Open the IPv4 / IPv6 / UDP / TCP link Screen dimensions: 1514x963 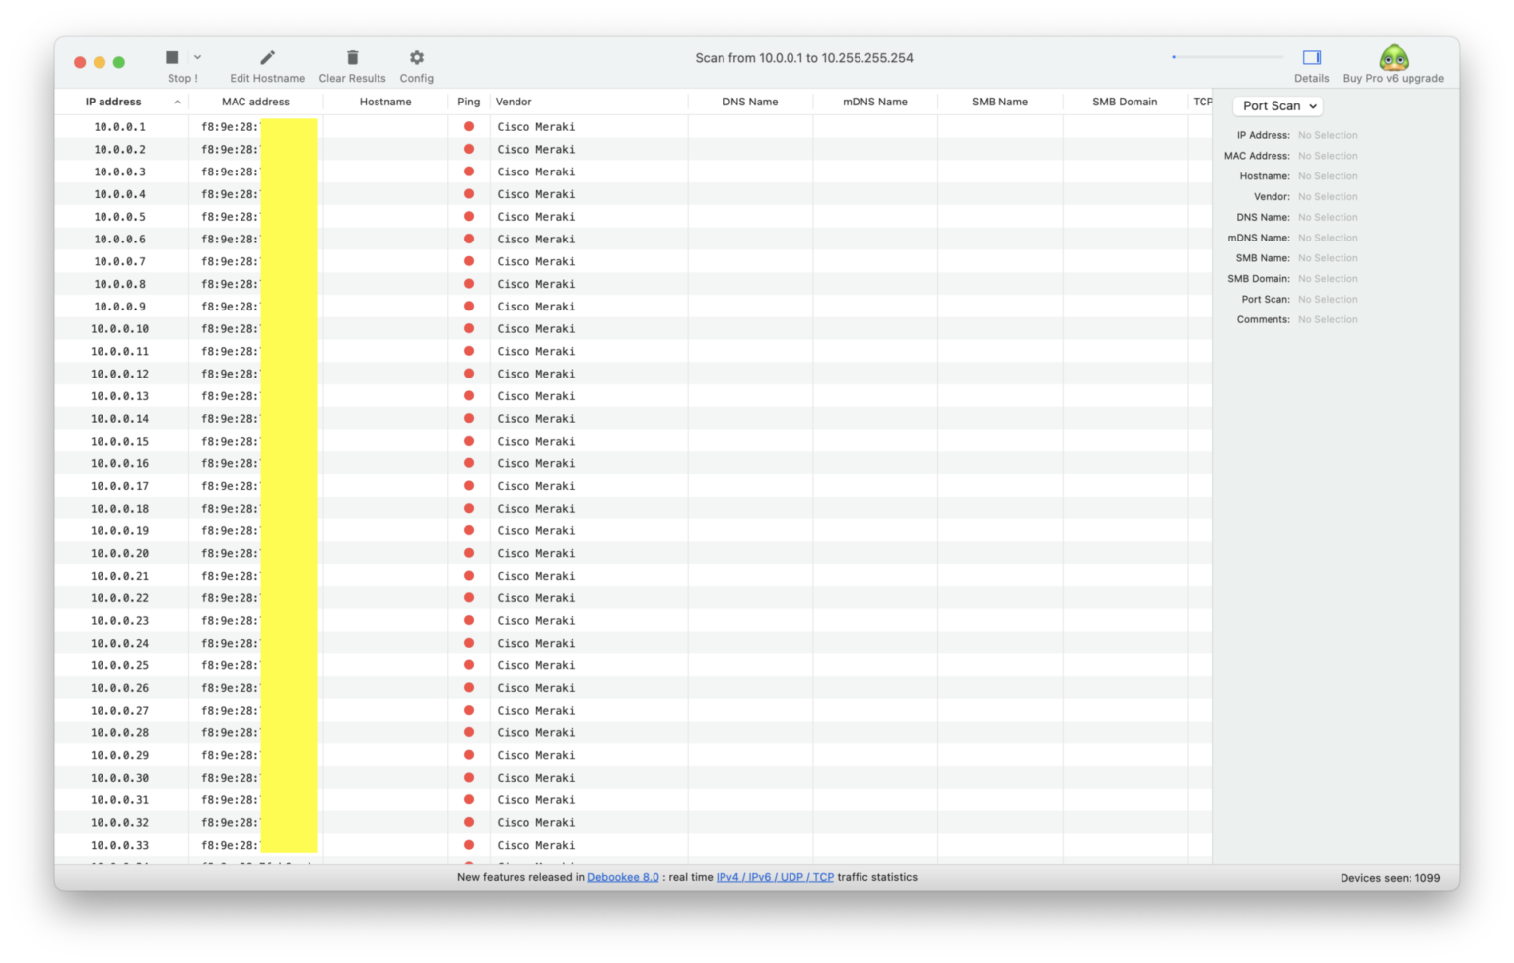(x=775, y=877)
